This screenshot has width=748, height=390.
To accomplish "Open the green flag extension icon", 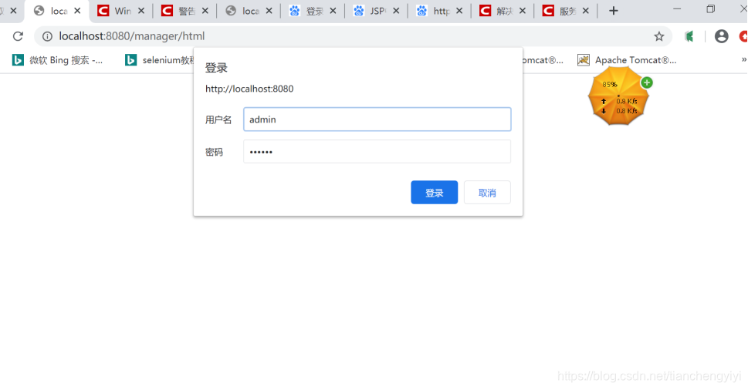I will pyautogui.click(x=689, y=36).
